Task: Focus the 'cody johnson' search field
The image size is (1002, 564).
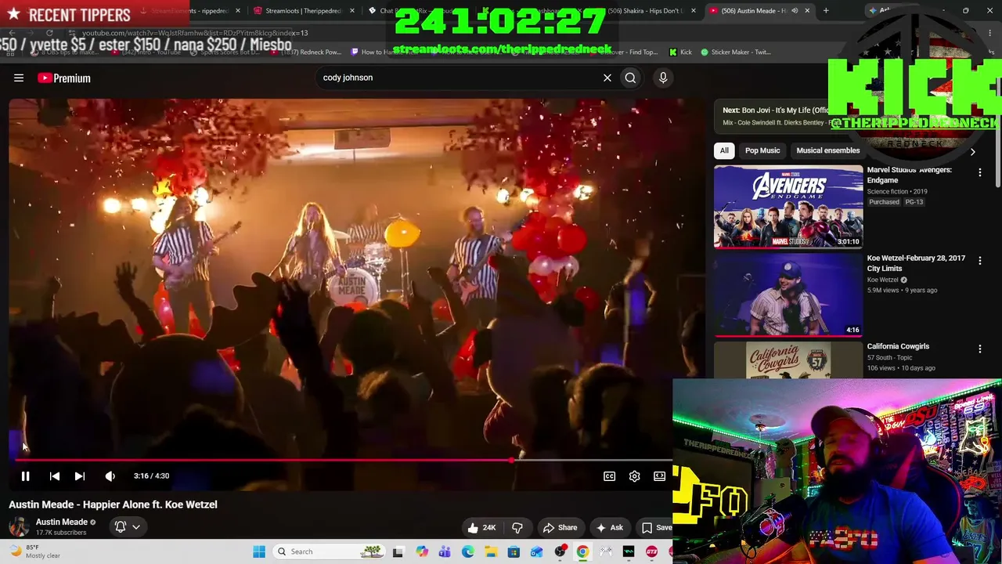Action: tap(458, 78)
